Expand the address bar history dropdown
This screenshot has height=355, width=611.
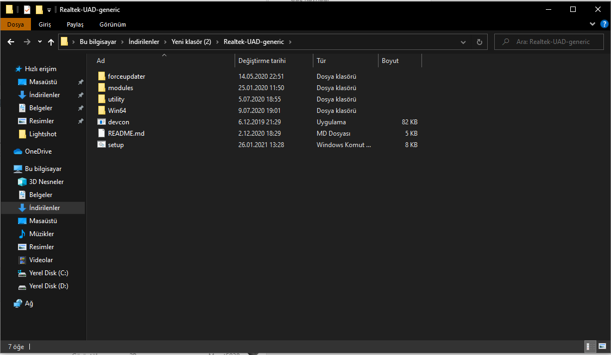coord(463,42)
